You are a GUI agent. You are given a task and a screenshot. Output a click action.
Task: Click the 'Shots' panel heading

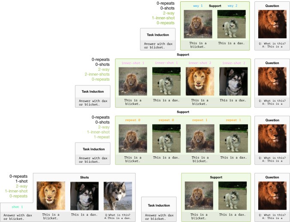tap(85, 177)
